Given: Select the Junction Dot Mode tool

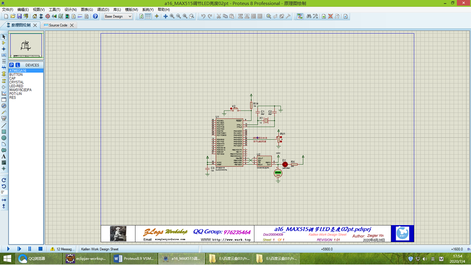Looking at the screenshot, I should pos(4,49).
